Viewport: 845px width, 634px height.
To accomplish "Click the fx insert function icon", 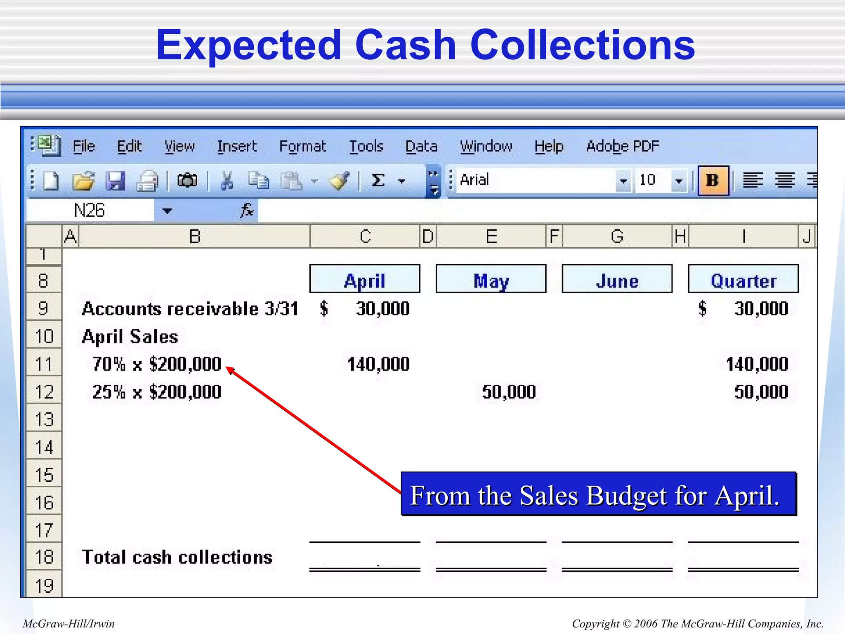I will 247,210.
